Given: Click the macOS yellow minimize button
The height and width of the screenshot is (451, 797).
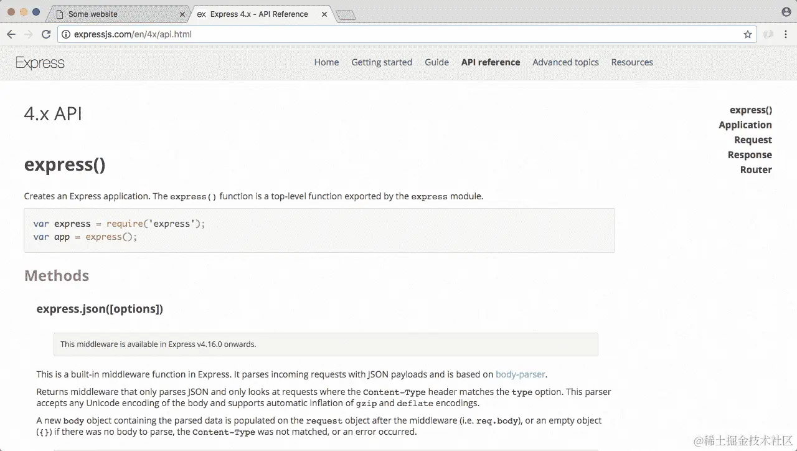Looking at the screenshot, I should (x=24, y=12).
